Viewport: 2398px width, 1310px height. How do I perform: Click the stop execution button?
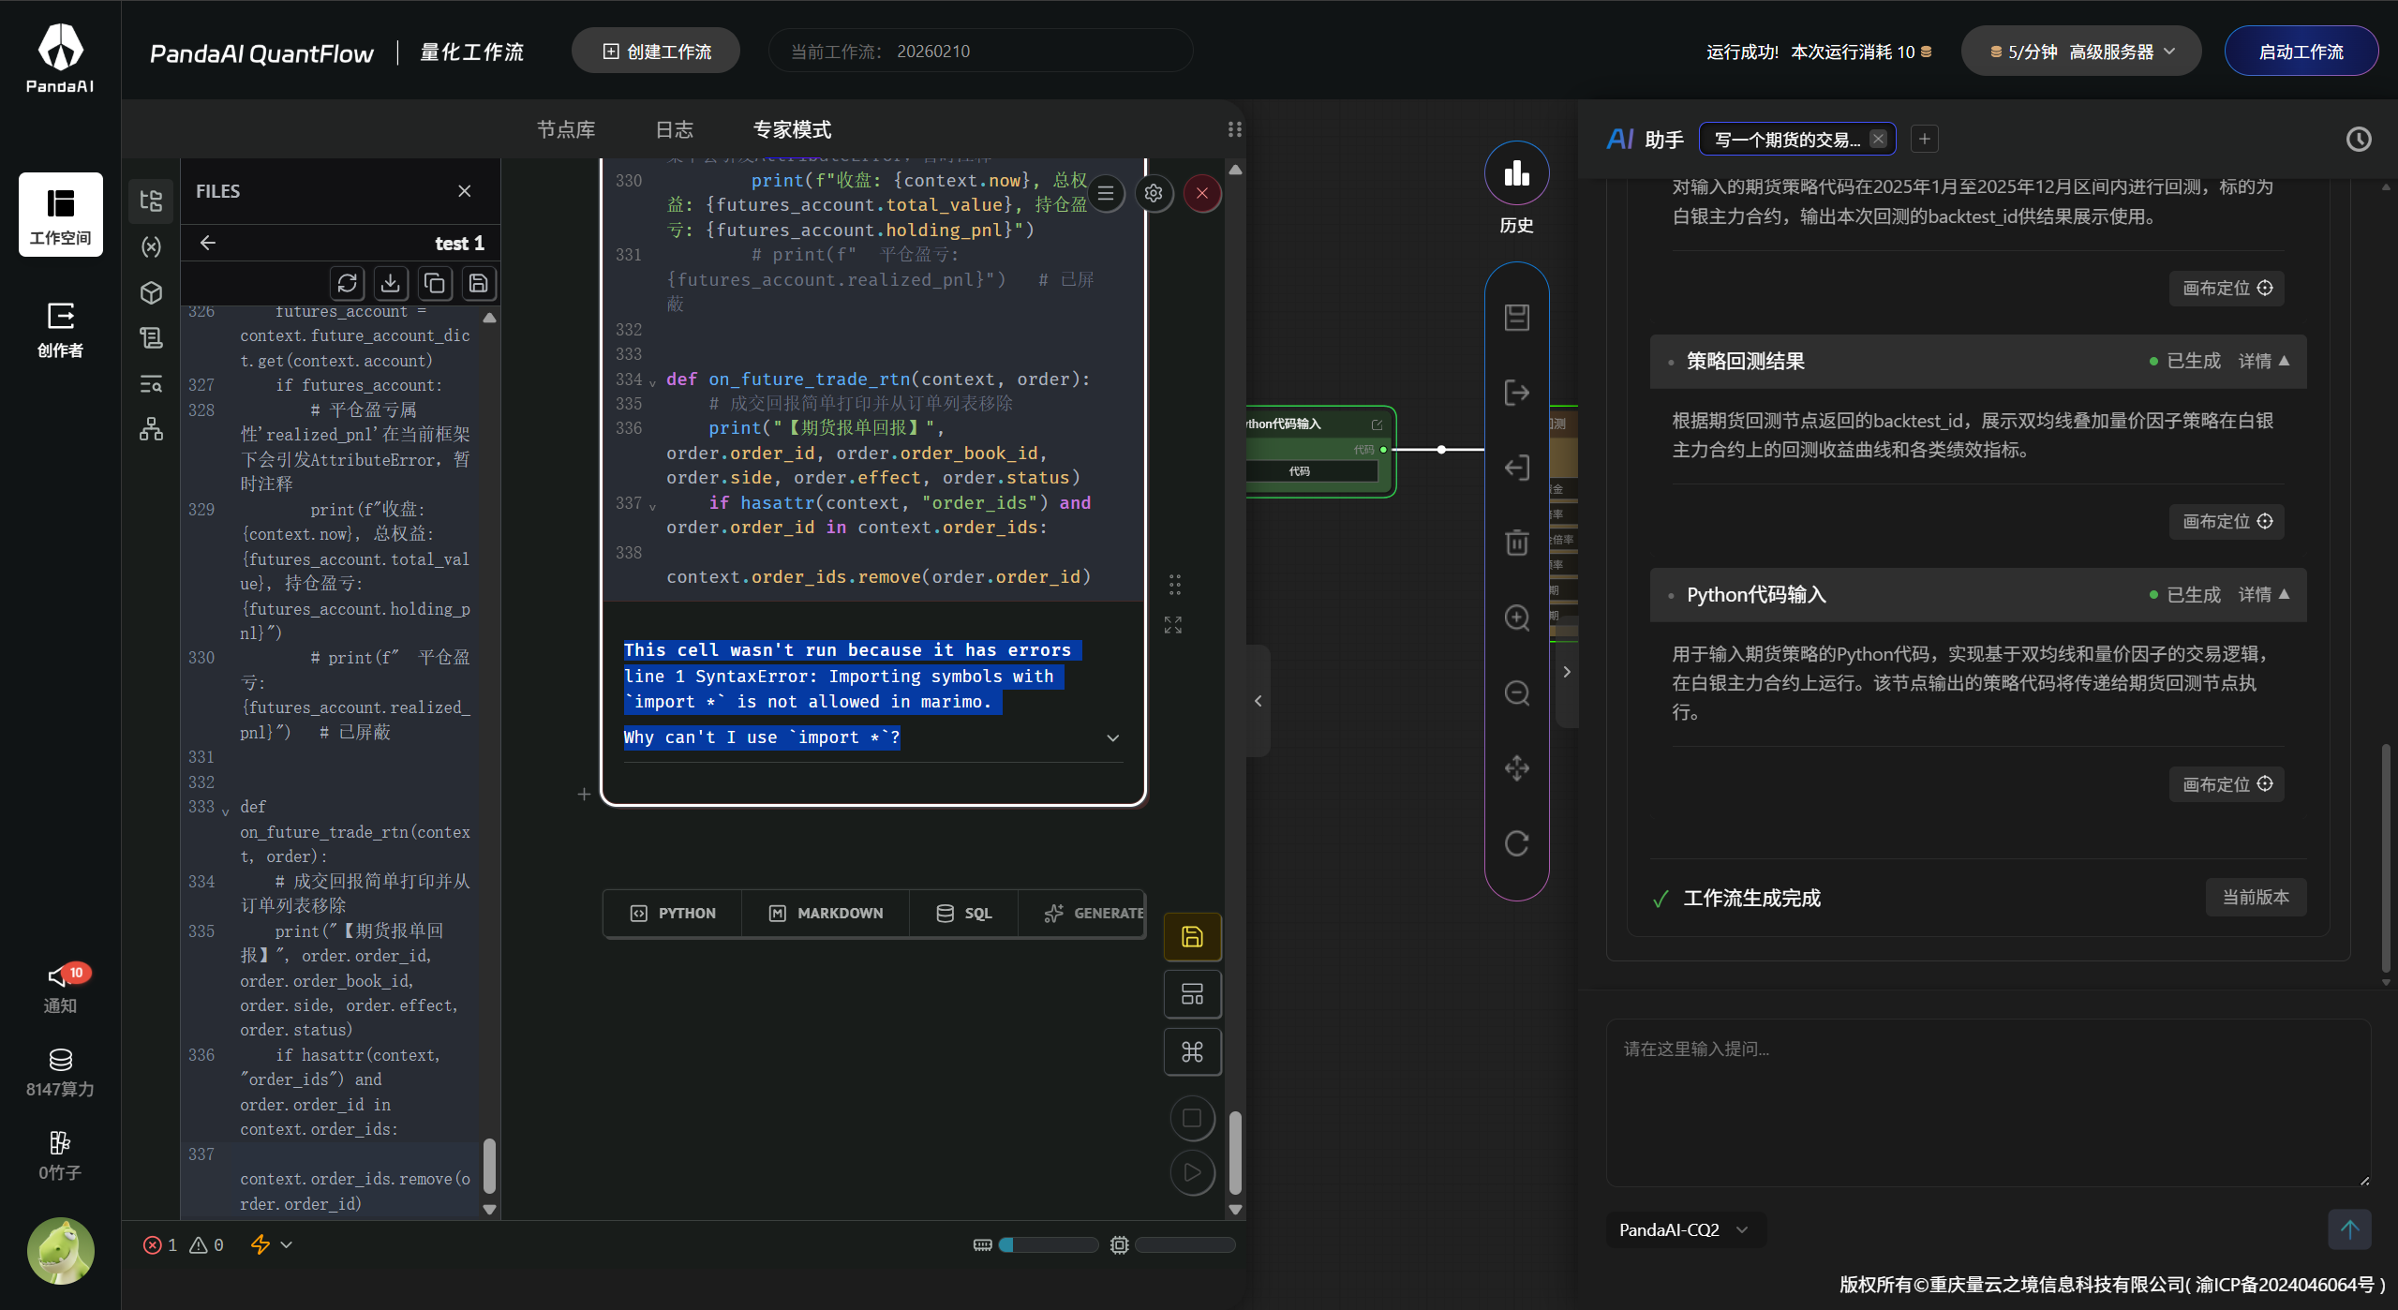(x=1192, y=1118)
